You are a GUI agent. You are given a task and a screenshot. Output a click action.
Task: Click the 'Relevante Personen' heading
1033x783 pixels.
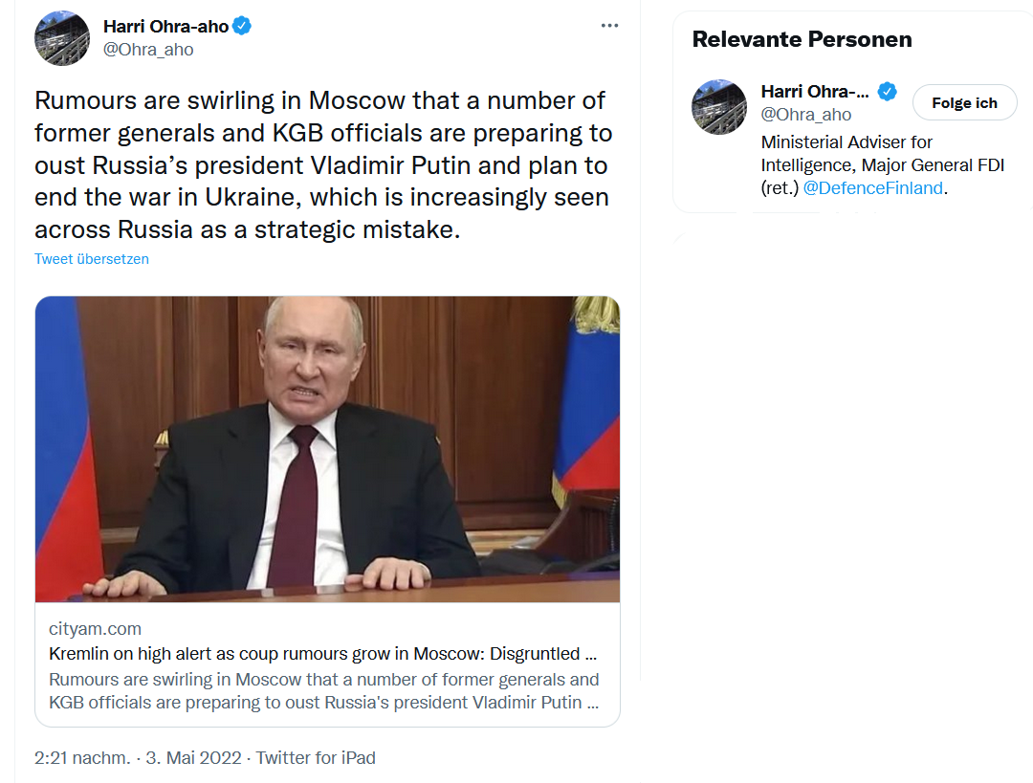point(802,39)
